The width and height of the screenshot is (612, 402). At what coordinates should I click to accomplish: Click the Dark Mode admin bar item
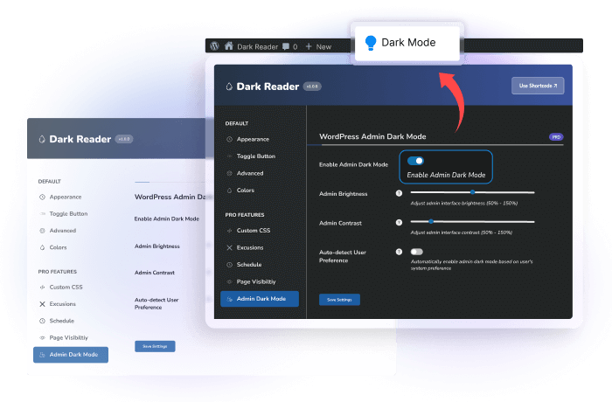pos(407,43)
